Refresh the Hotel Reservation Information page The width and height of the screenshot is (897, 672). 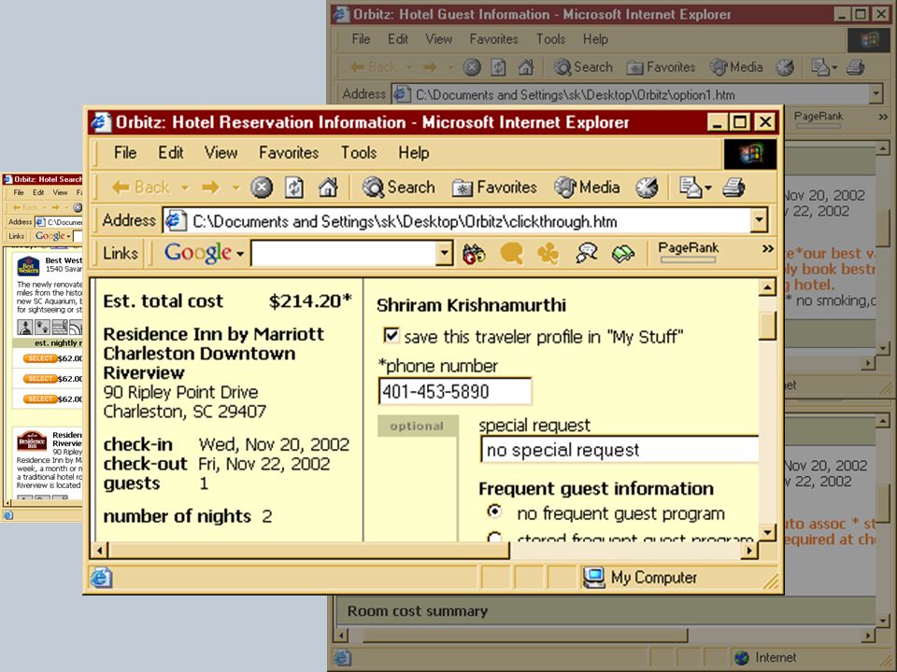(x=294, y=188)
